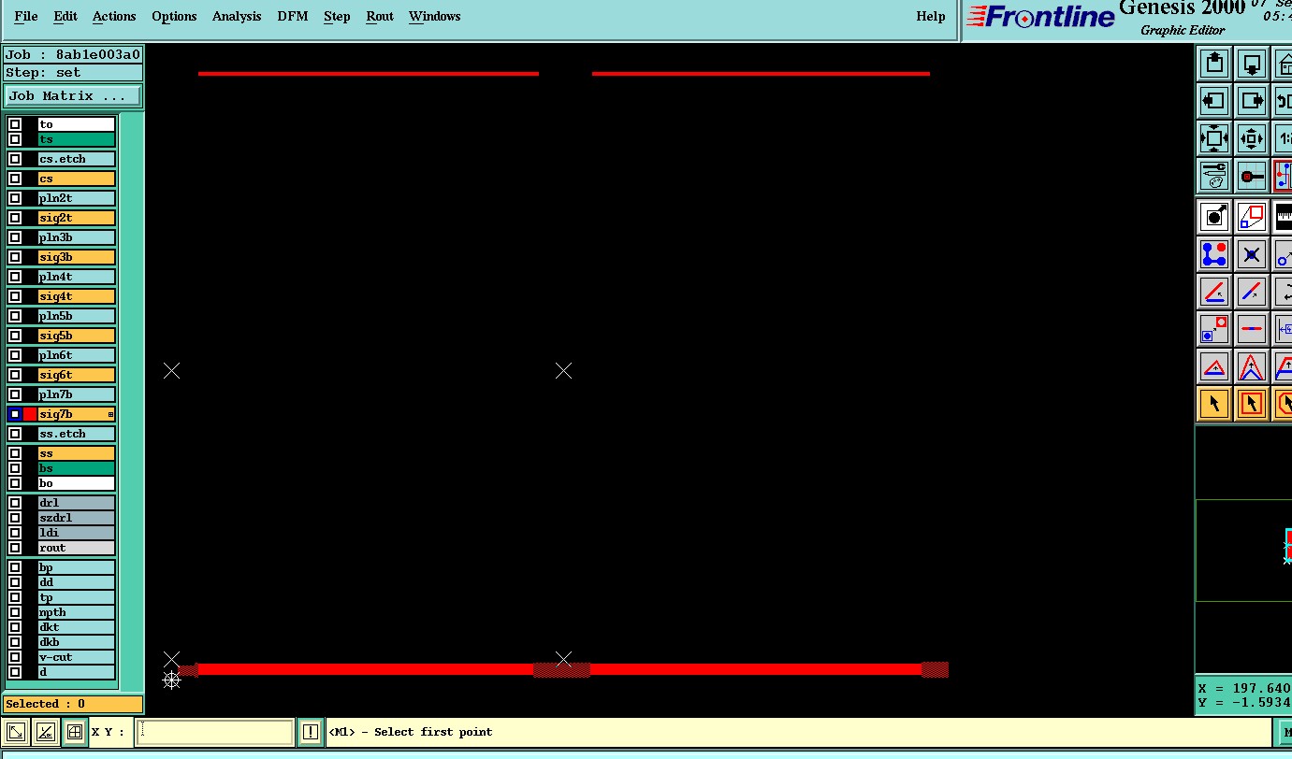Image resolution: width=1292 pixels, height=759 pixels.
Task: Open the DFM menu
Action: 293,16
